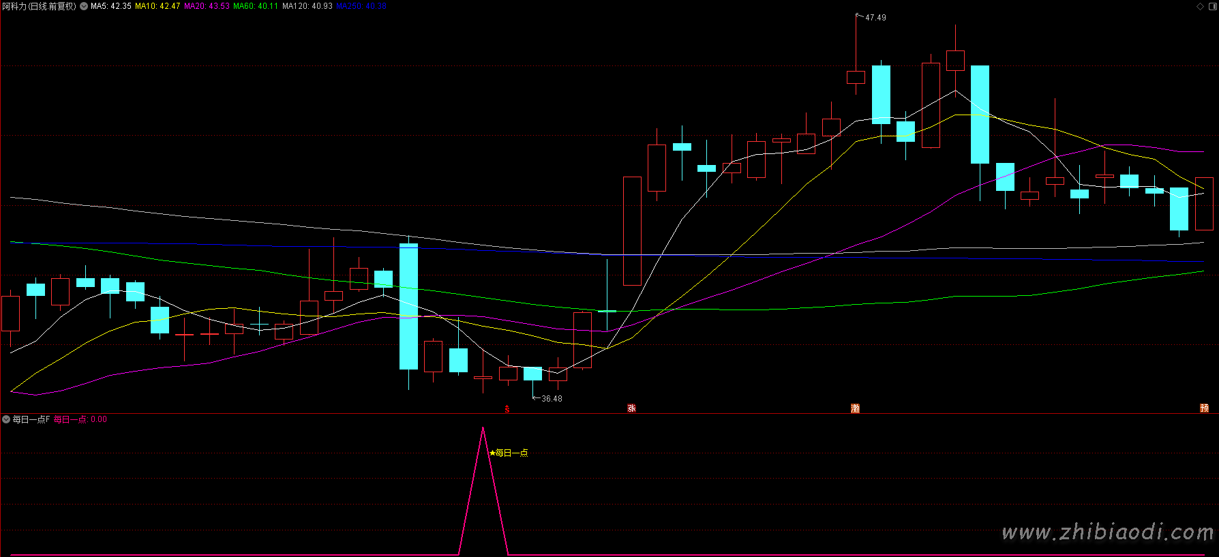1219x557 pixels.
Task: Click the 预 event marker
Action: click(x=1204, y=408)
